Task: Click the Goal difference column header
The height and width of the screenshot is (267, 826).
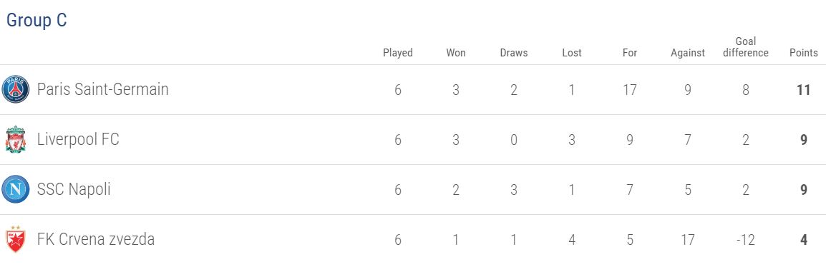Action: tap(745, 47)
